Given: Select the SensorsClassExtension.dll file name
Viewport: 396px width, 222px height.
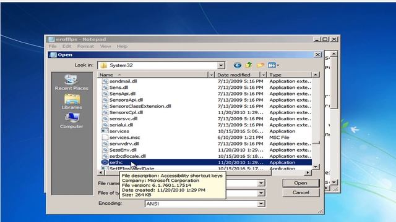Looking at the screenshot, I should [x=140, y=106].
